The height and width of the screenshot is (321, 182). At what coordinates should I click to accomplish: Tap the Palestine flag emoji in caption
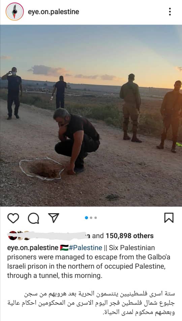tap(64, 248)
